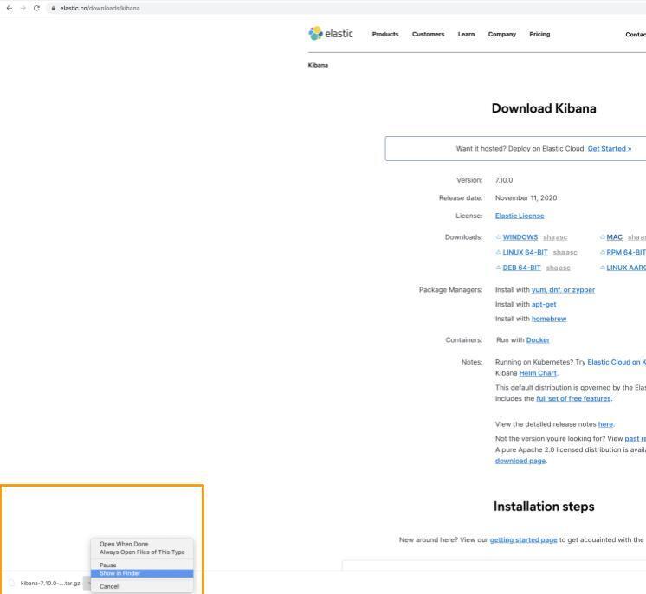
Task: Go back with the browser back arrow
Action: 9,9
